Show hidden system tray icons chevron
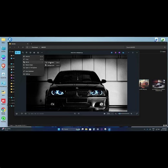The height and width of the screenshot is (168, 168). 144,129
